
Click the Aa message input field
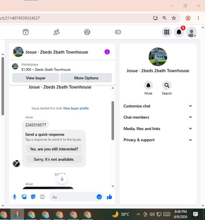click(73, 197)
